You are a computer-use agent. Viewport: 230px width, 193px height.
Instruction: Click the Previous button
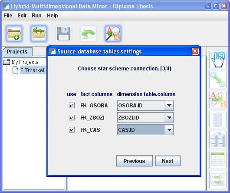pos(135,161)
